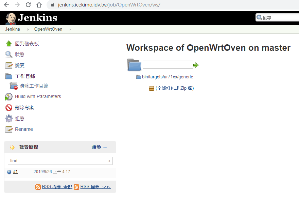Open build #1 link
Screen dimensions: 299x199
15,172
